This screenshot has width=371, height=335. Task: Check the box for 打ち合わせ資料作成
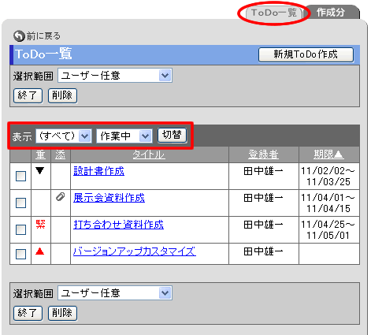click(x=20, y=229)
